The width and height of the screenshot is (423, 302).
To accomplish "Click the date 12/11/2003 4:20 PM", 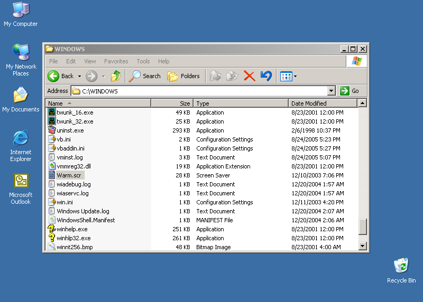I will pos(317,202).
